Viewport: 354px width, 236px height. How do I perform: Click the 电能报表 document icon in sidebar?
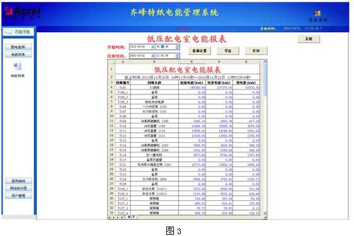click(18, 66)
